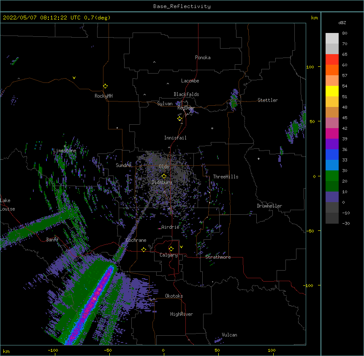
Task: Select the Okotoks label
Action: point(174,296)
